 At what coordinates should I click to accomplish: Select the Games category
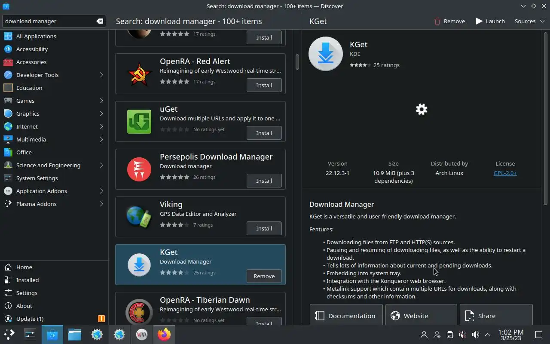[54, 101]
